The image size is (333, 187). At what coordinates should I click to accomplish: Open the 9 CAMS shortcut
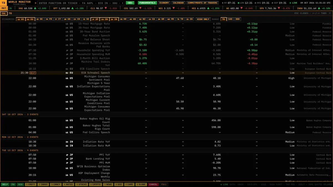pyautogui.click(x=130, y=185)
